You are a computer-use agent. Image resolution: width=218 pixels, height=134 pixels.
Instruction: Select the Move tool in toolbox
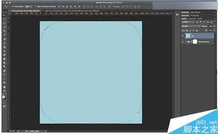pyautogui.click(x=4, y=15)
